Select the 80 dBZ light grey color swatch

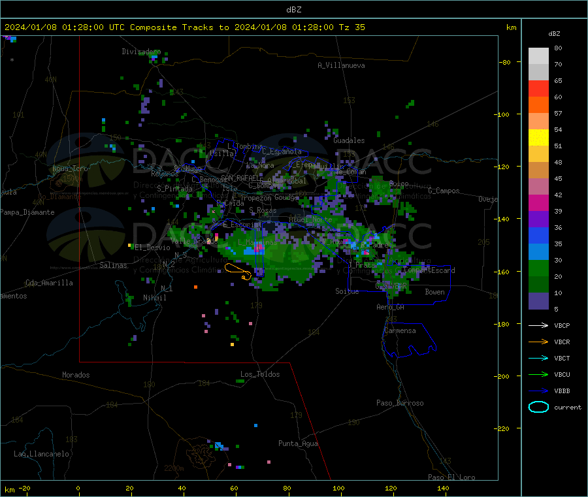(x=538, y=56)
